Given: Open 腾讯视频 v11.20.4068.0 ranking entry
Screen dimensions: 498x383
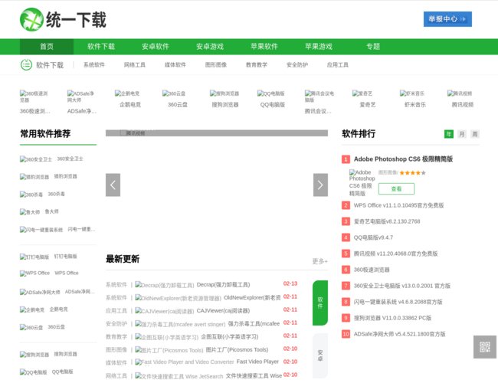Looking at the screenshot, I should pyautogui.click(x=396, y=254).
